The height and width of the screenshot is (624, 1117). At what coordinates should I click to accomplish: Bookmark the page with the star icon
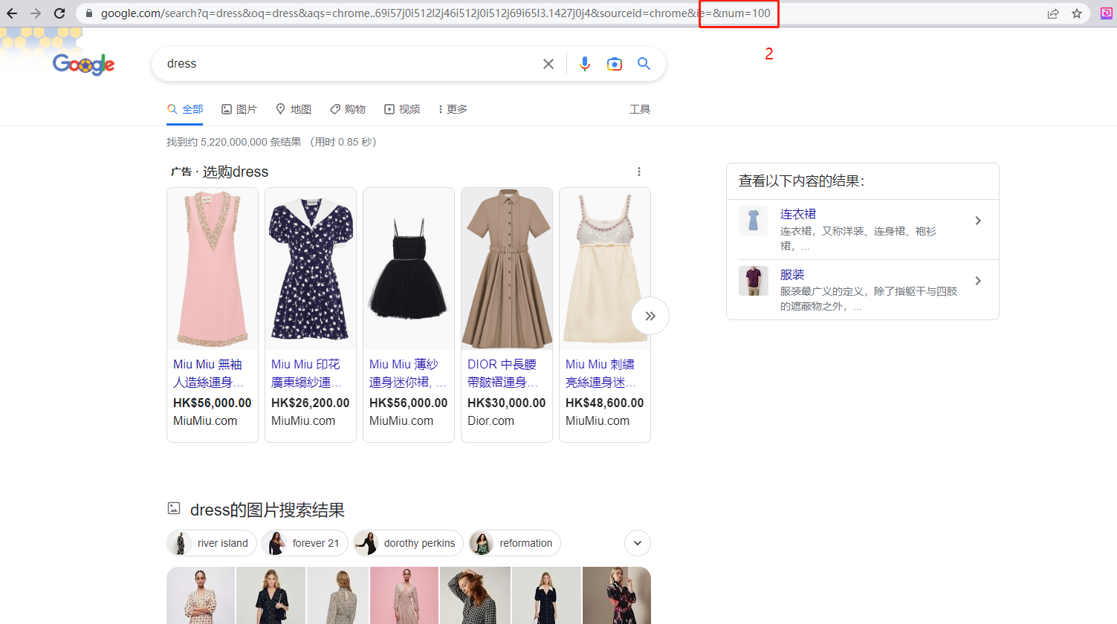coord(1077,13)
